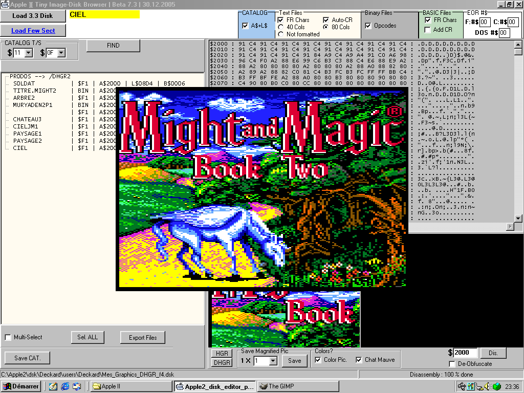The width and height of the screenshot is (524, 393).
Task: Launch Internet Explorer from quick launch
Action: point(65,386)
